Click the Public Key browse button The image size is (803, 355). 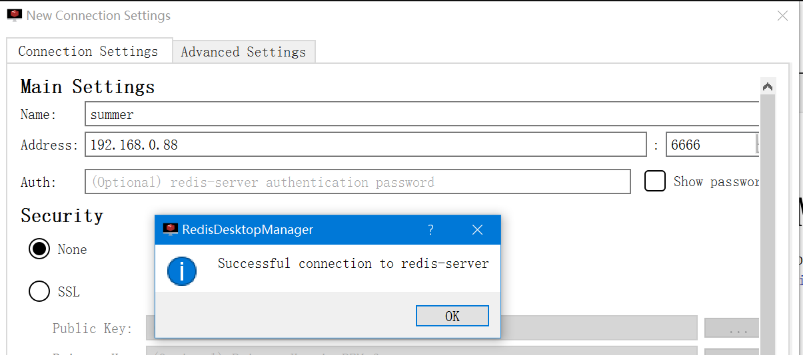[x=731, y=328]
